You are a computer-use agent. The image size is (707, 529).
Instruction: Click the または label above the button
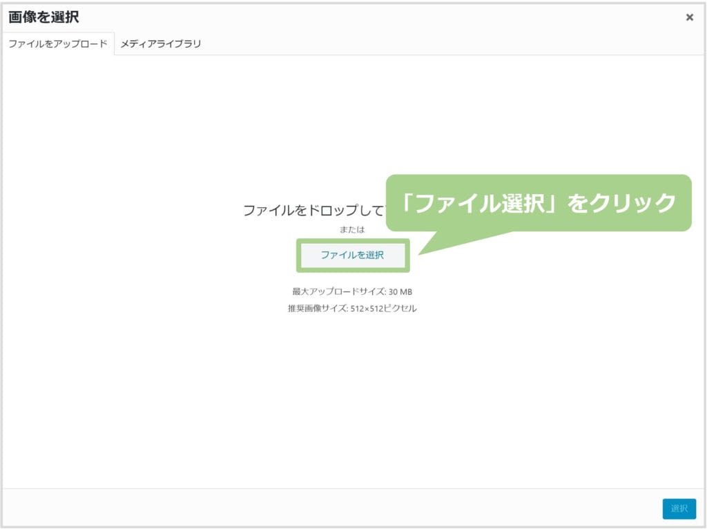352,229
